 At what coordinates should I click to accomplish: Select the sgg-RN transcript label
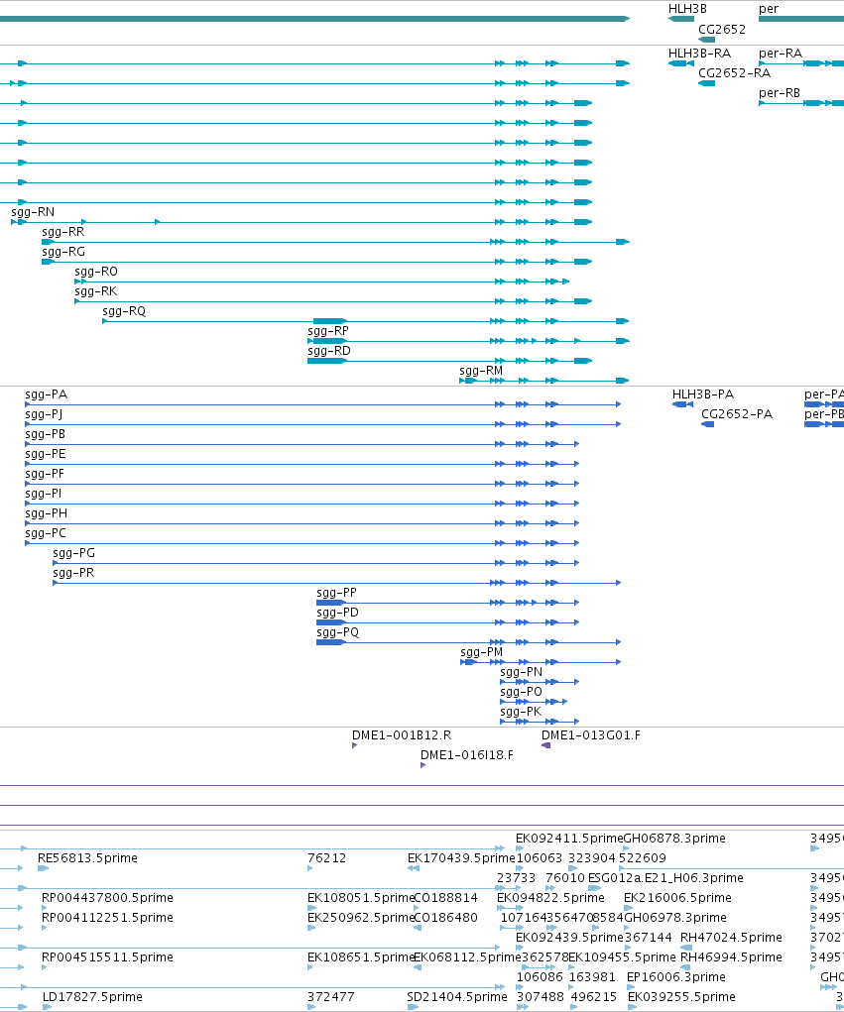(x=33, y=212)
